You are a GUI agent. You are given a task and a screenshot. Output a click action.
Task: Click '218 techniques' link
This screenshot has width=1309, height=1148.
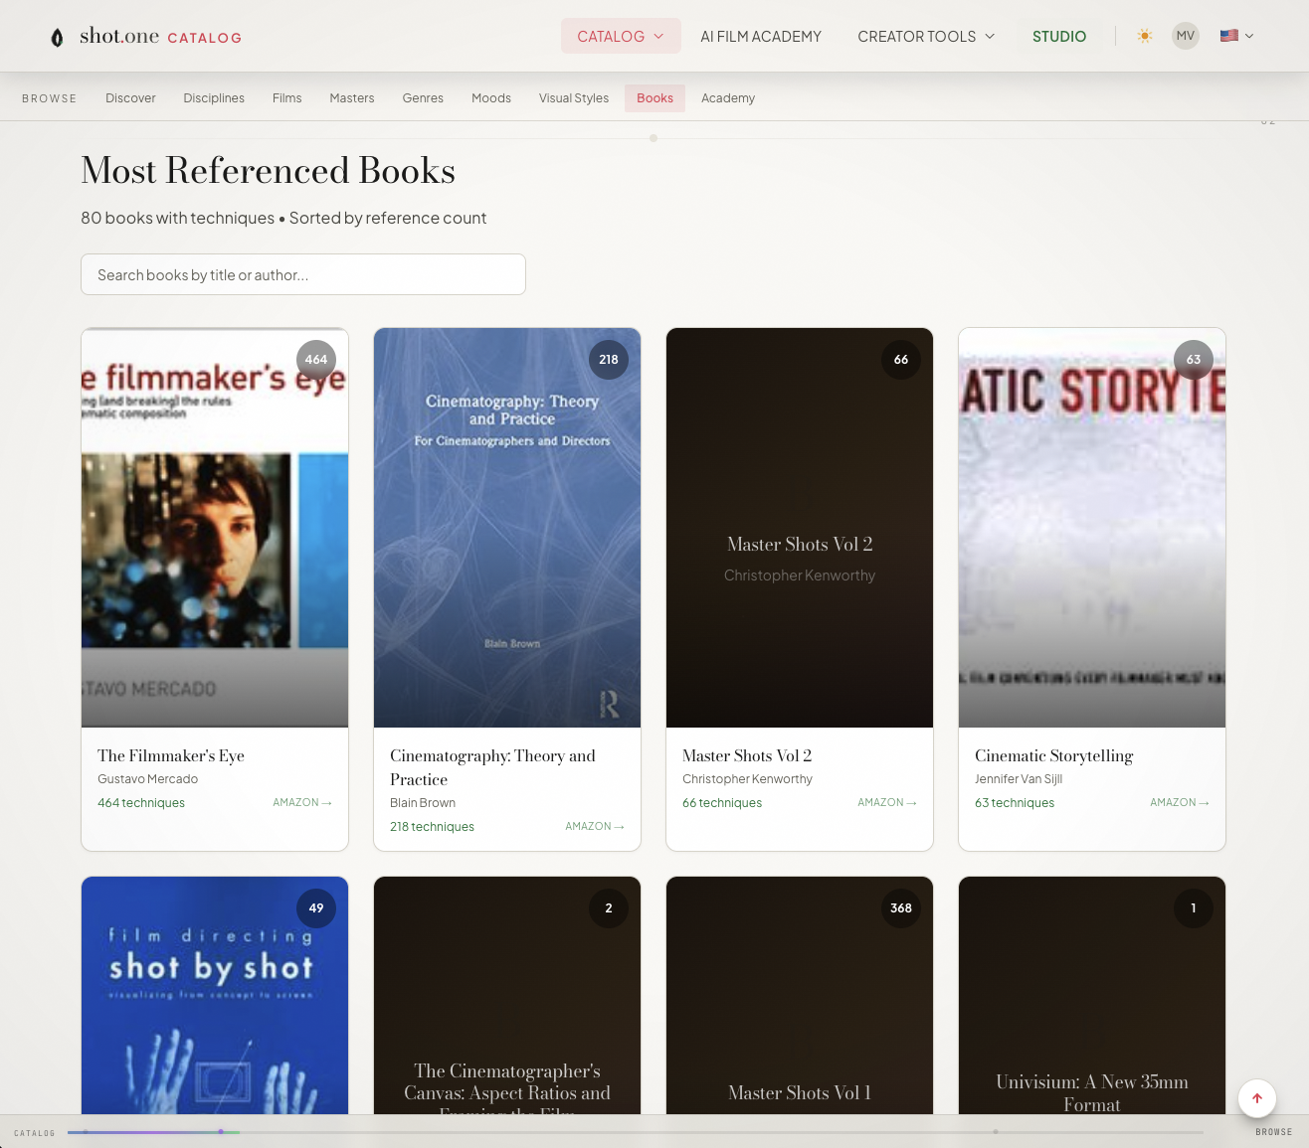click(432, 827)
